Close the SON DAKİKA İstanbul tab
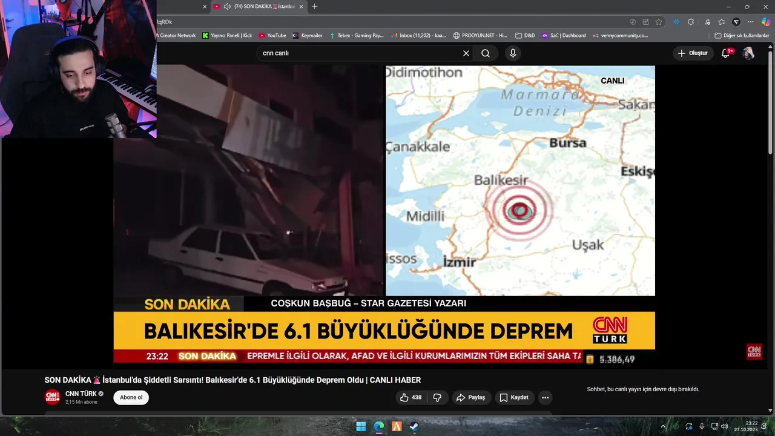The image size is (775, 436). point(301,7)
